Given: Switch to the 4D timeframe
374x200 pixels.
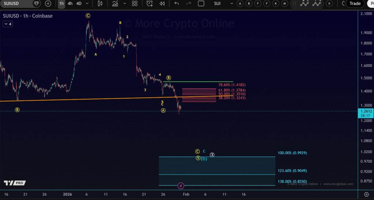Looking at the screenshot, I should click(79, 4).
